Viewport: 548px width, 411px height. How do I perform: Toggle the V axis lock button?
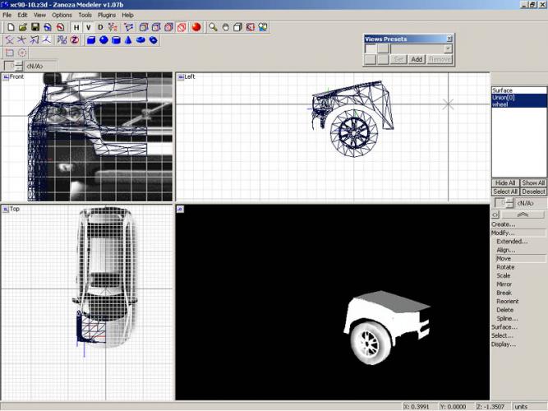coord(89,27)
